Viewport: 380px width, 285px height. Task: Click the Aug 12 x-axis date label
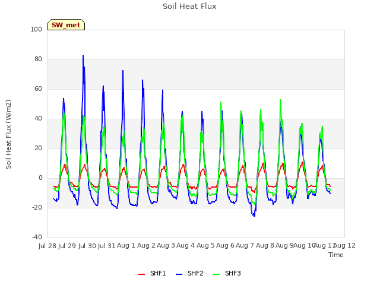(344, 246)
